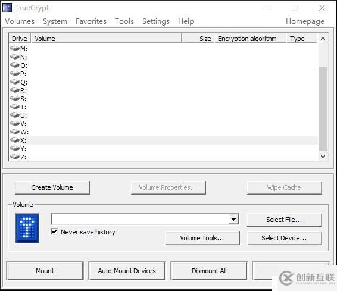
Task: Click the drive list scroll up arrow
Action: pyautogui.click(x=323, y=39)
